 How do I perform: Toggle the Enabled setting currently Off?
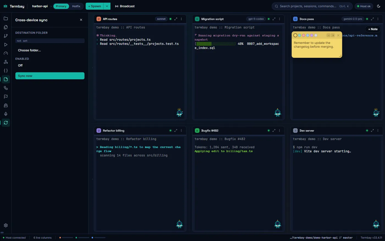click(20, 66)
